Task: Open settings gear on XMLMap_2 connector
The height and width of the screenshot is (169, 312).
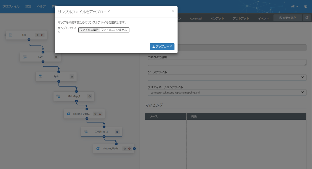Action: [x=117, y=132]
